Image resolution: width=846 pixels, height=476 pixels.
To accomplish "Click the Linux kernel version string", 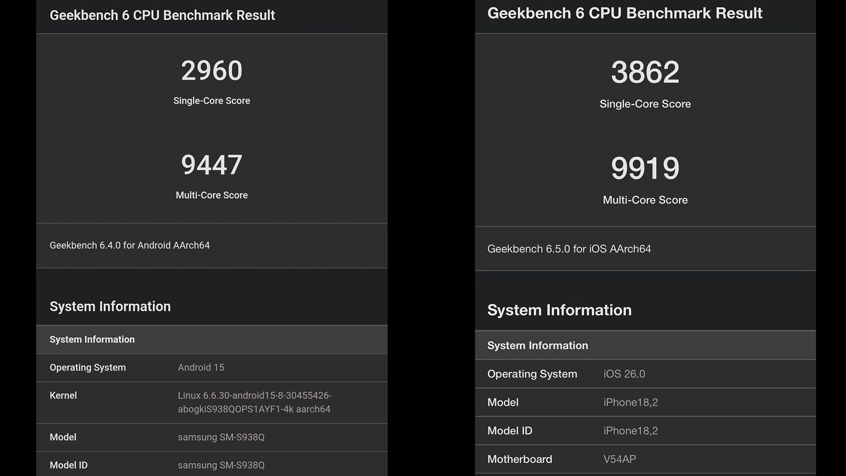I will [x=254, y=402].
